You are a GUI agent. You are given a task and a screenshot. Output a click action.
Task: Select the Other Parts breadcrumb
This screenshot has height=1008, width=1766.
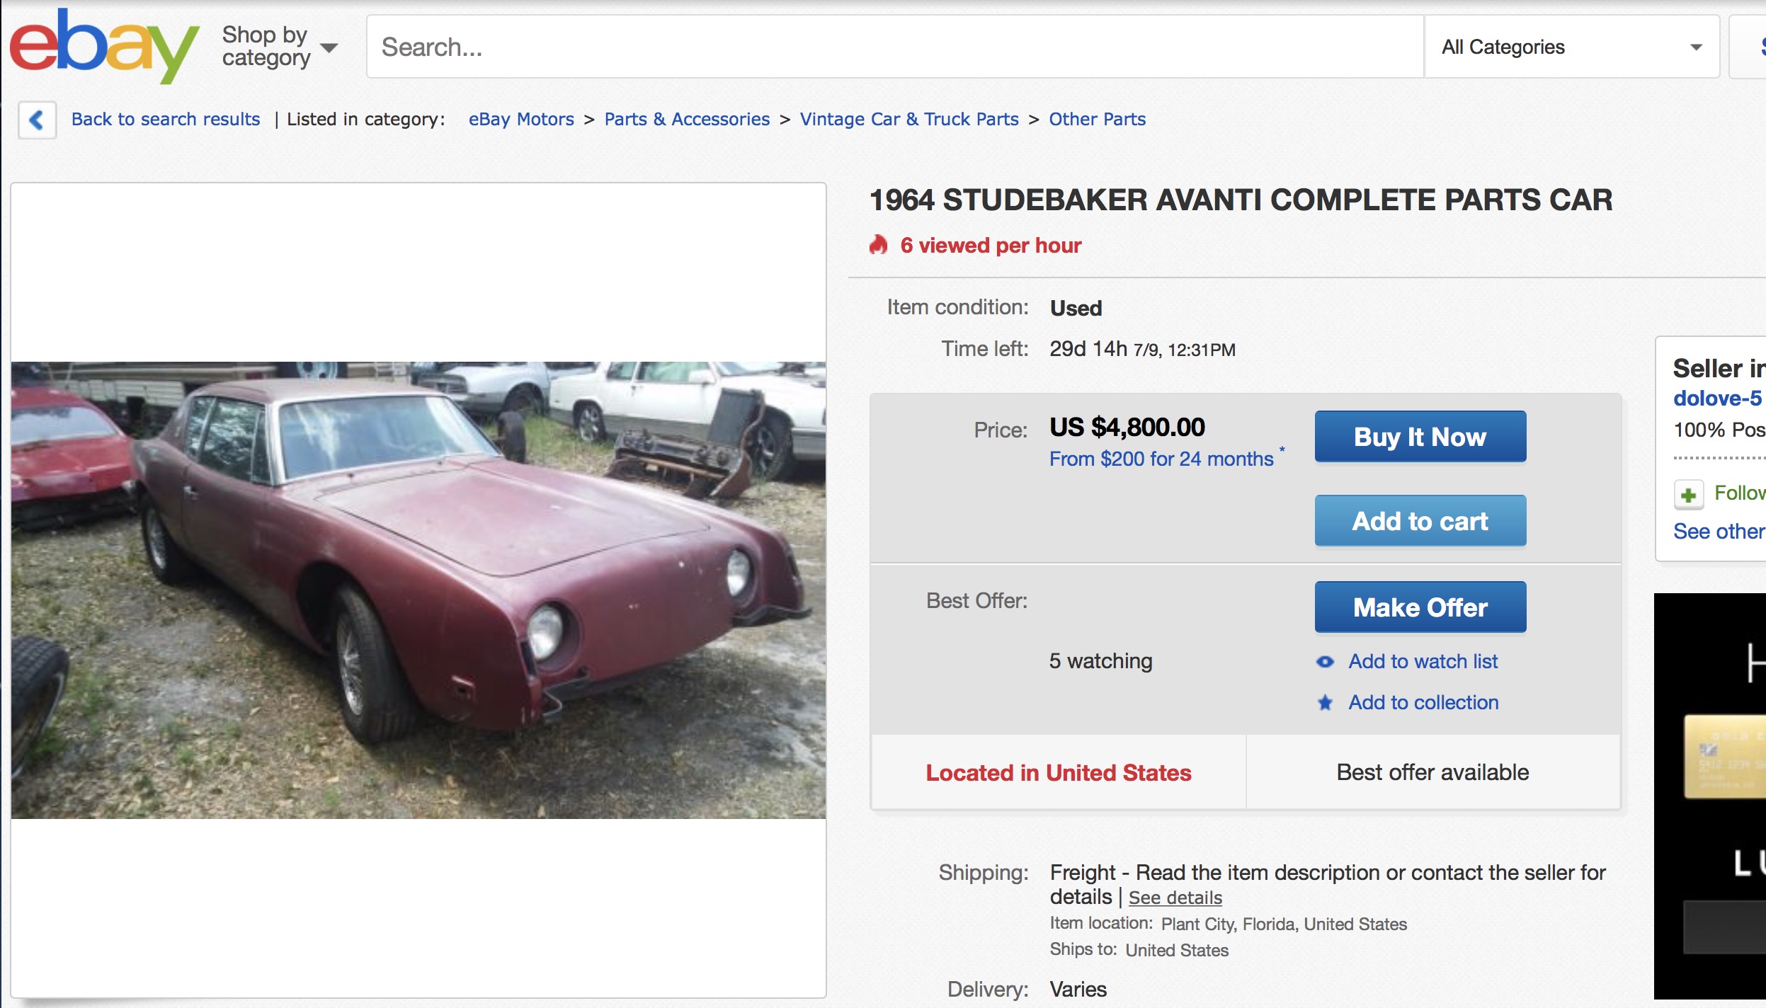point(1097,120)
